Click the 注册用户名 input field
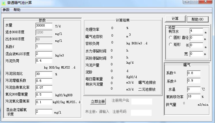This screenshot has height=123, width=215. coord(142,101)
